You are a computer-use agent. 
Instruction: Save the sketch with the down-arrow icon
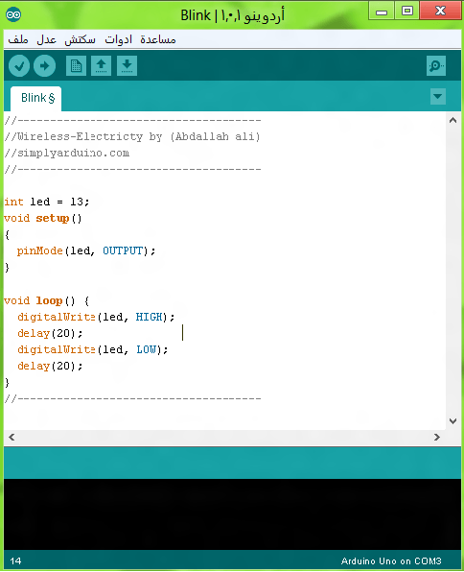pos(127,66)
